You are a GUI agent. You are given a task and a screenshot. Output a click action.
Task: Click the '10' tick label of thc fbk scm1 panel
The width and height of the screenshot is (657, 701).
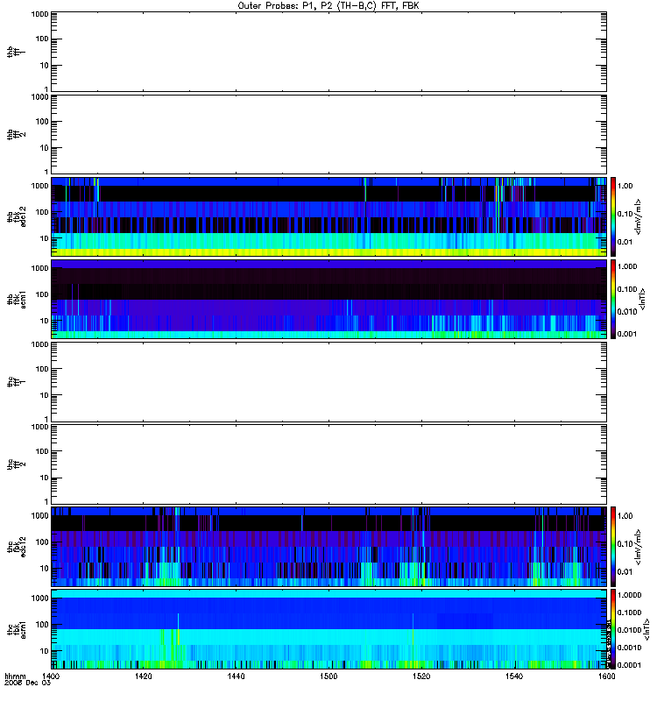(45, 651)
